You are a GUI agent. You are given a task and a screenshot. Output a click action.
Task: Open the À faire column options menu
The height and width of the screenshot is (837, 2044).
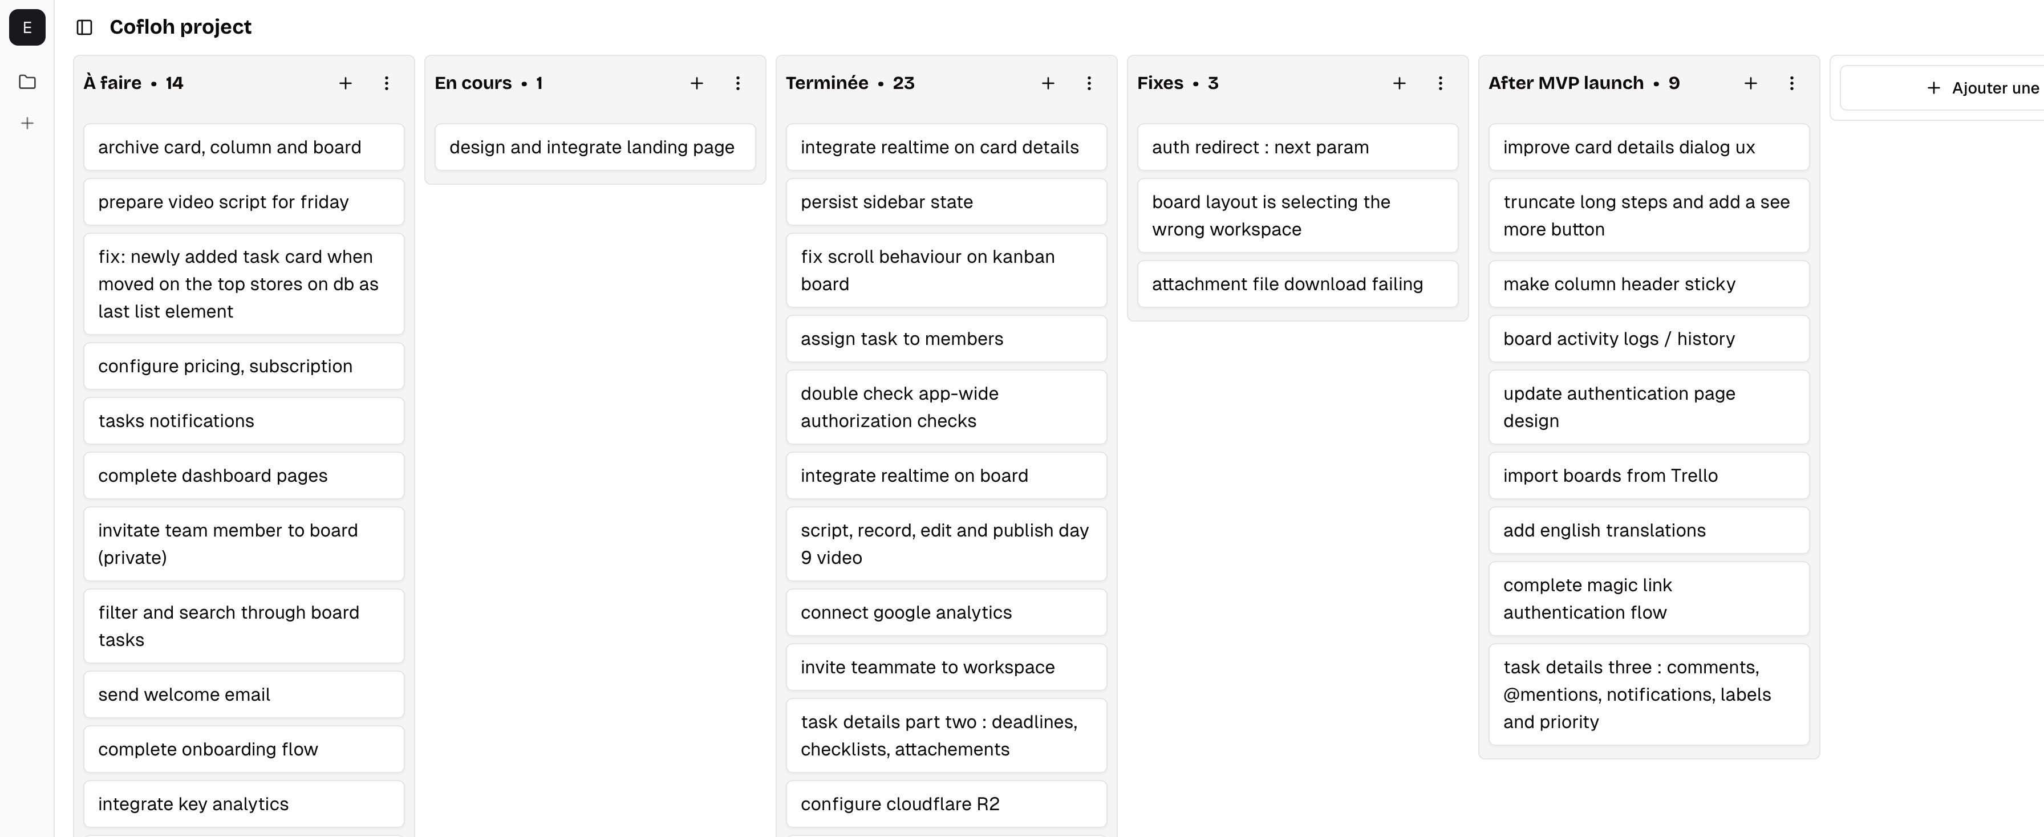click(387, 83)
